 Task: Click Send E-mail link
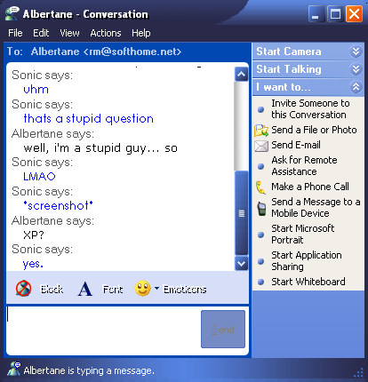pos(296,145)
